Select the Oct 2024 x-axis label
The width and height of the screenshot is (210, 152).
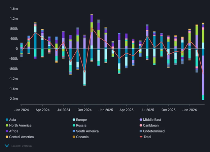(84, 110)
